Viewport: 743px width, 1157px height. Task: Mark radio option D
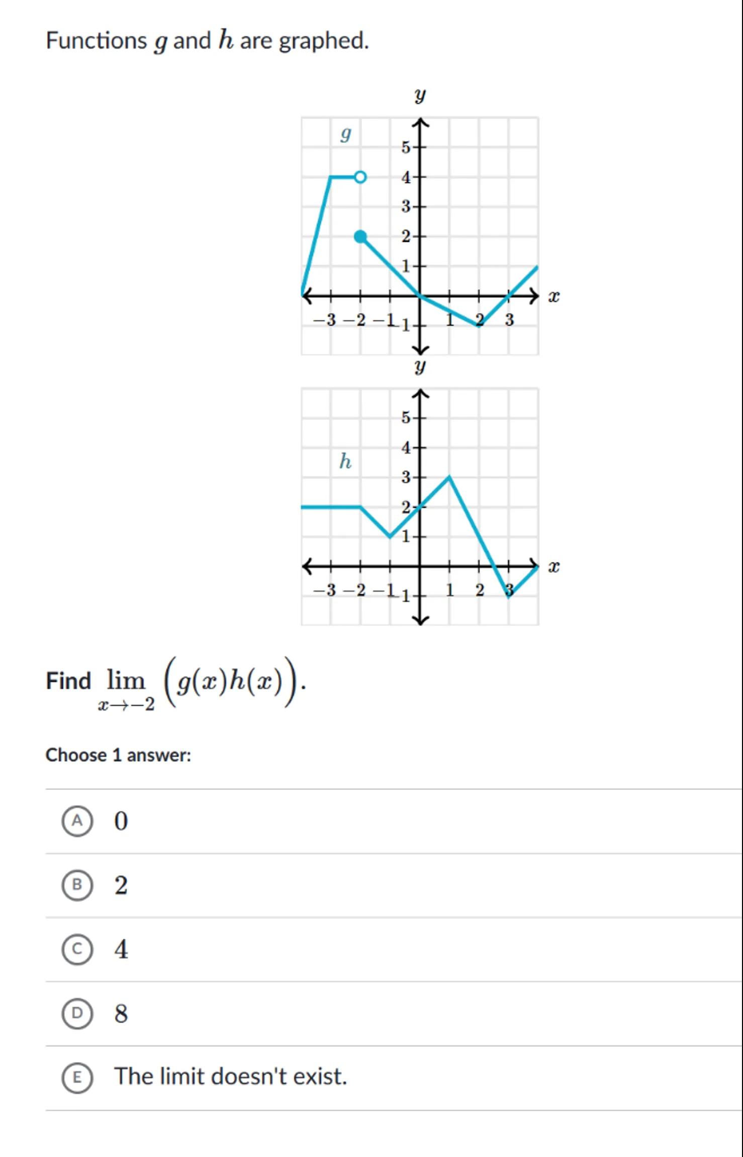77,1014
